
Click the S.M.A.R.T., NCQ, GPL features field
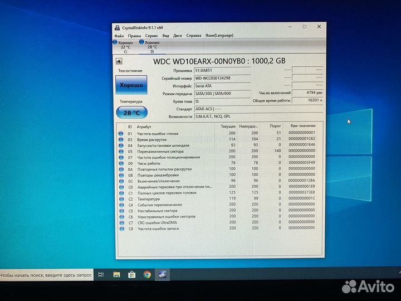pyautogui.click(x=258, y=116)
